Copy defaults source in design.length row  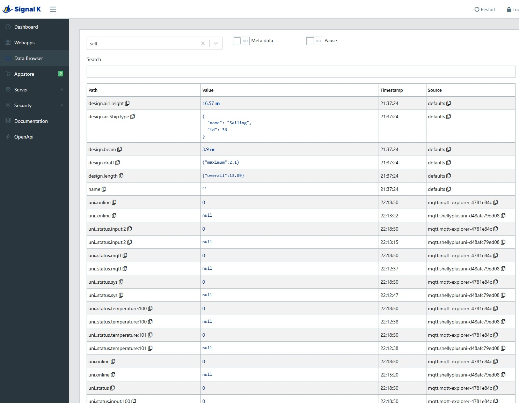[x=449, y=176]
